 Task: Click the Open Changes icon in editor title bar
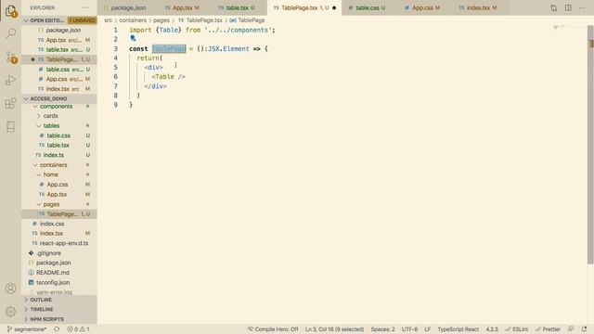(x=553, y=7)
